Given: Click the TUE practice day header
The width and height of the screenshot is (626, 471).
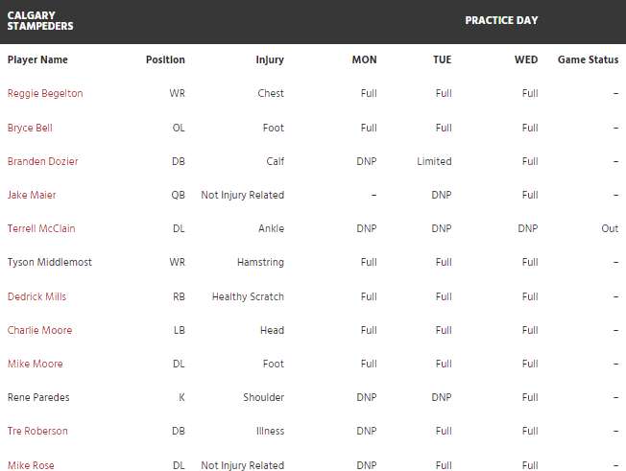Looking at the screenshot, I should [x=442, y=59].
